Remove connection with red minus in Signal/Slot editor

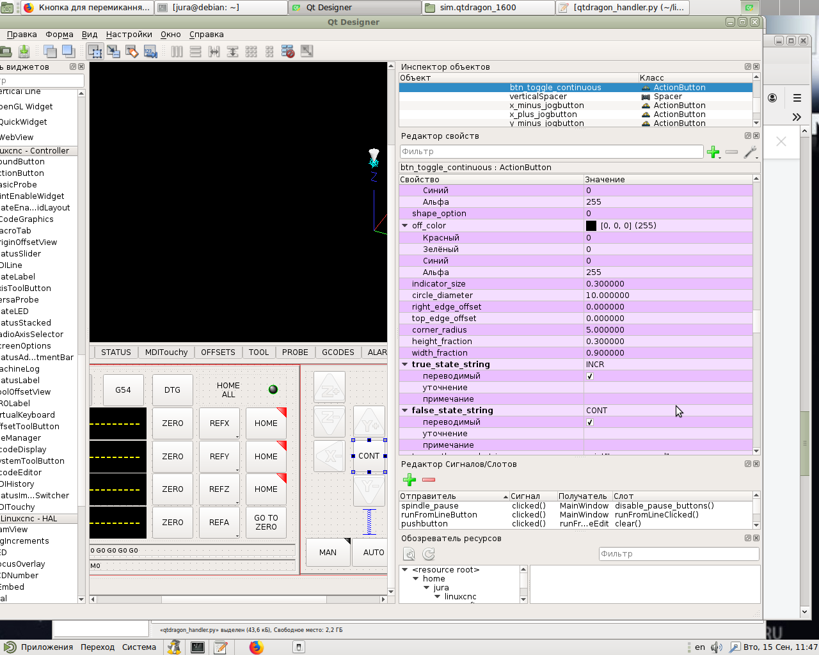[x=429, y=480]
